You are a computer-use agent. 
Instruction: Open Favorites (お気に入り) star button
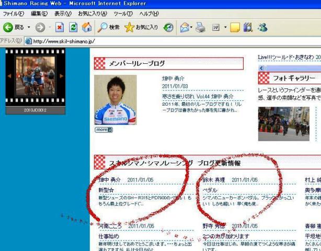pos(141,27)
